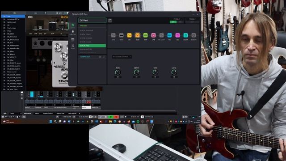286x161 pixels.
Task: Open the modulation effect type dropdown
Action: pyautogui.click(x=122, y=57)
